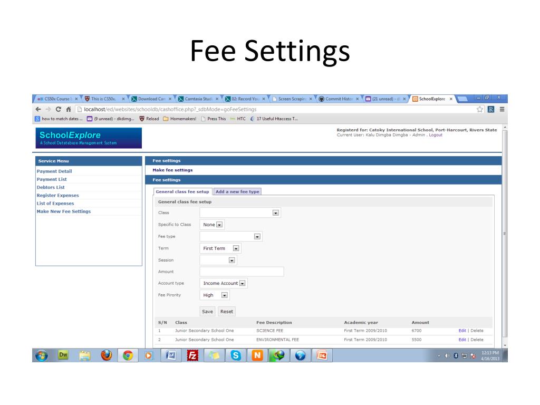Open the 17 Useful Htaccess bookmark
540x405 pixels.
click(274, 119)
